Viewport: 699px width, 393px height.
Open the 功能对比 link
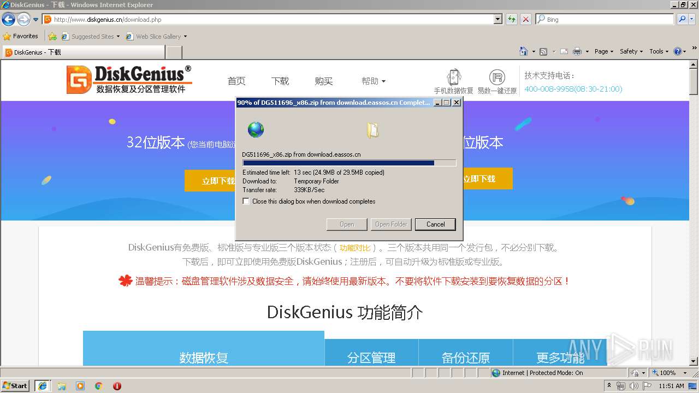(x=355, y=248)
